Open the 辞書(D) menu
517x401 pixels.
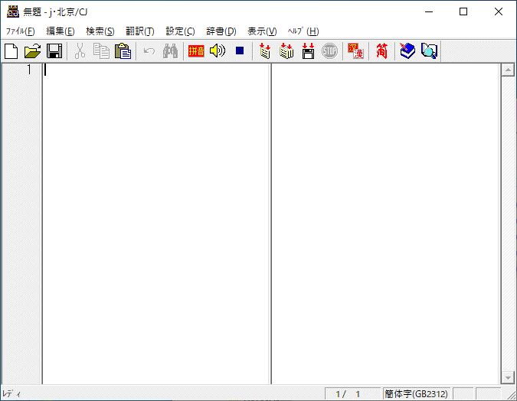pos(221,31)
